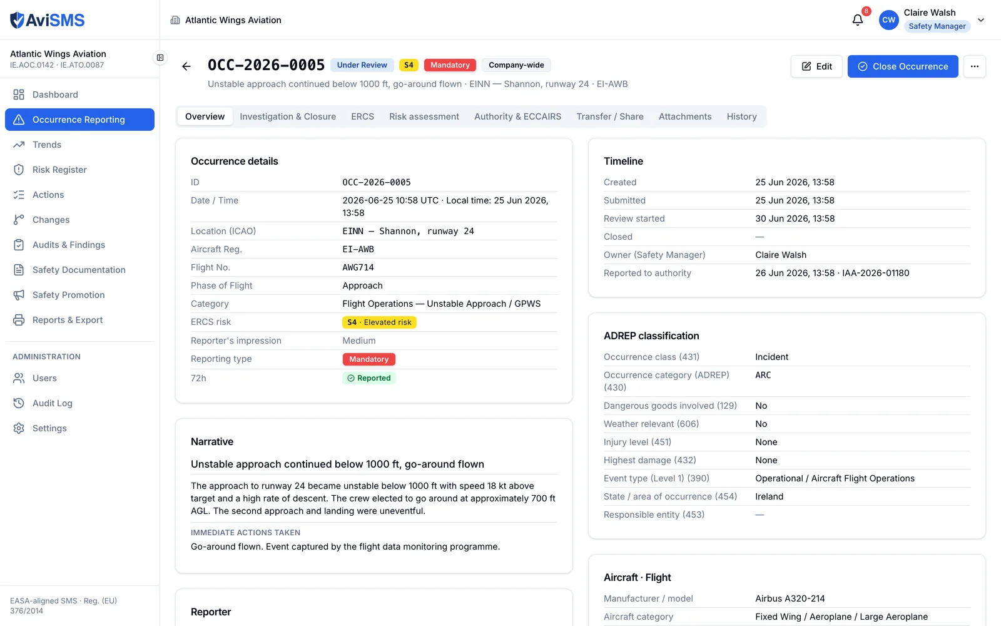
Task: Click the Actions checklist icon
Action: tap(19, 195)
